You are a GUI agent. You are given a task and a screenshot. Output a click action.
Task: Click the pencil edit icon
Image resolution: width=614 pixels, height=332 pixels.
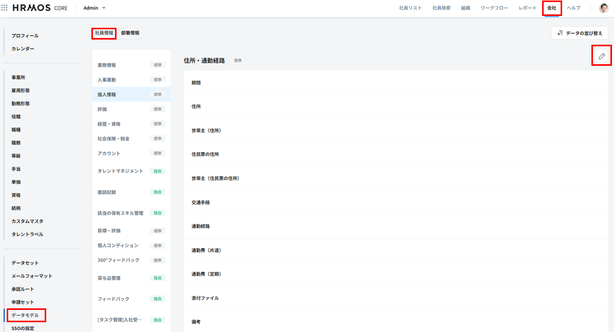[x=602, y=56]
